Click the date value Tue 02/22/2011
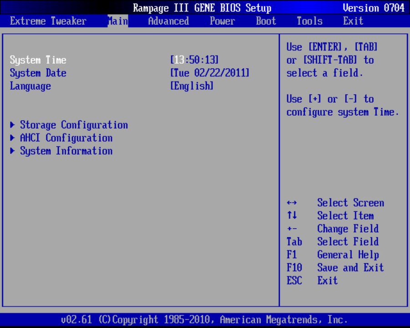410x328 pixels. coord(210,73)
